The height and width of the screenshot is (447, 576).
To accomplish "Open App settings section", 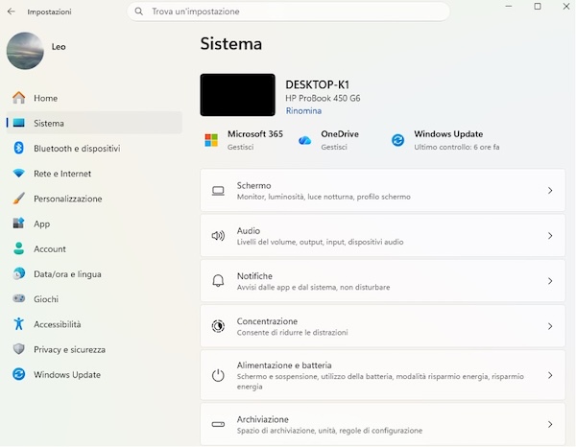I will click(41, 223).
